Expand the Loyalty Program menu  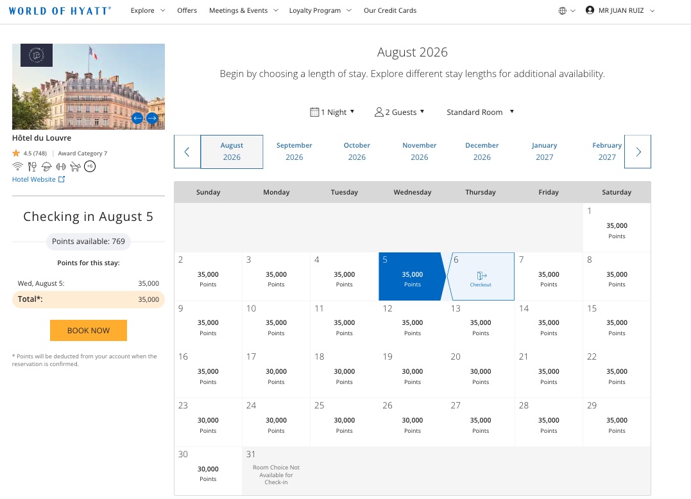[x=320, y=10]
